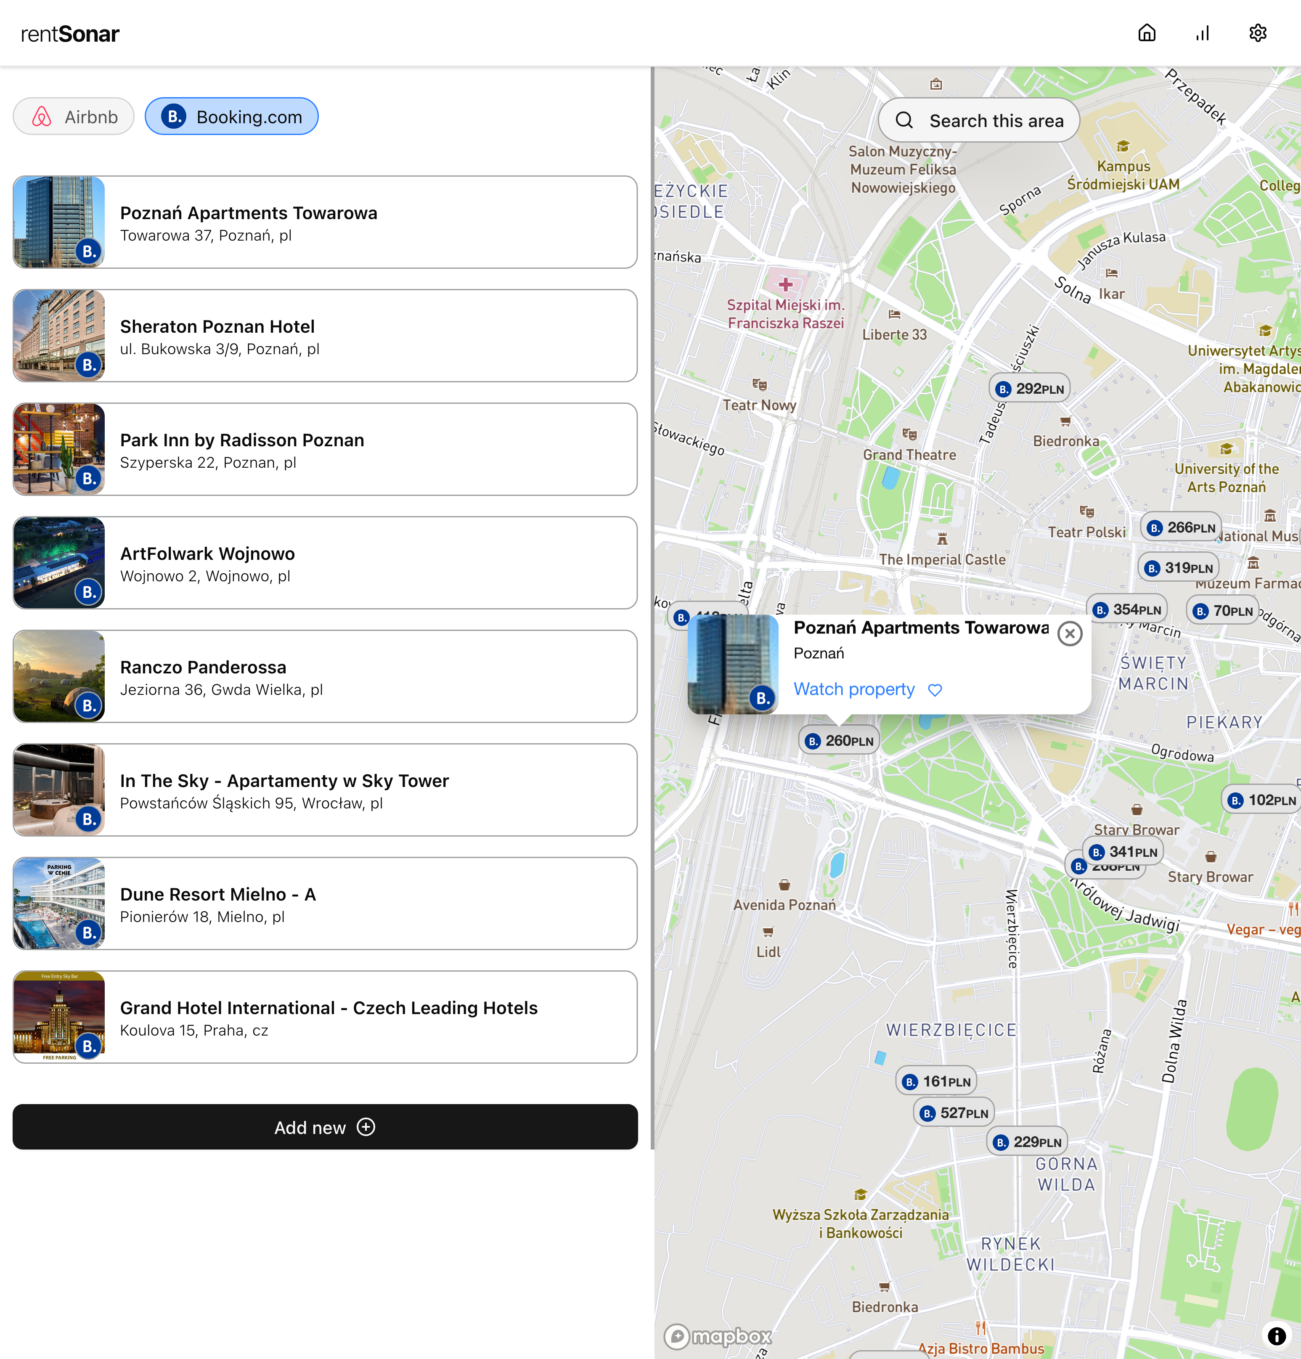
Task: Click the heart icon beside Watch property
Action: tap(935, 690)
